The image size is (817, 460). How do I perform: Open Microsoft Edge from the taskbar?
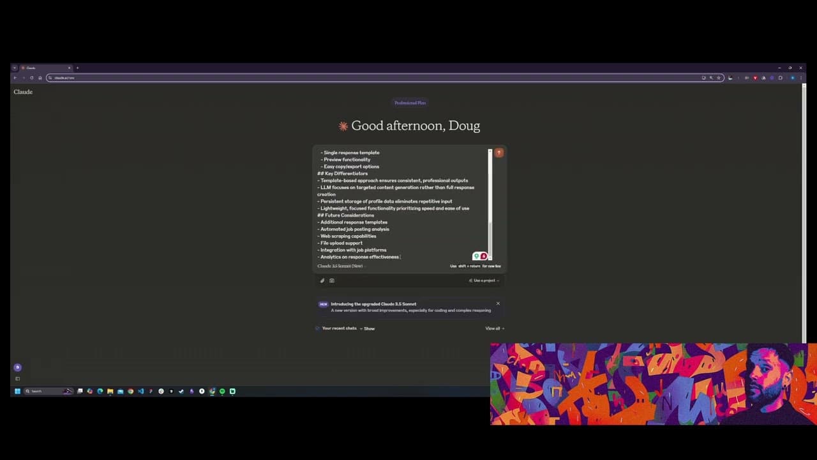point(100,391)
